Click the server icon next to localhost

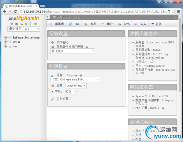tap(55, 17)
